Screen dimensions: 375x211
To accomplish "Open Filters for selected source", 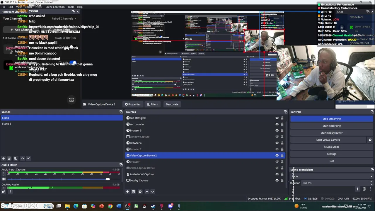I will pos(152,104).
